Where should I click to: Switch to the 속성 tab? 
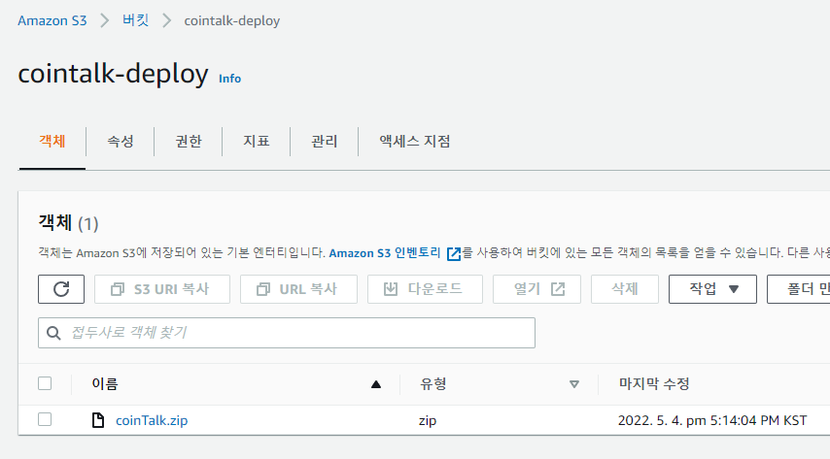[121, 141]
